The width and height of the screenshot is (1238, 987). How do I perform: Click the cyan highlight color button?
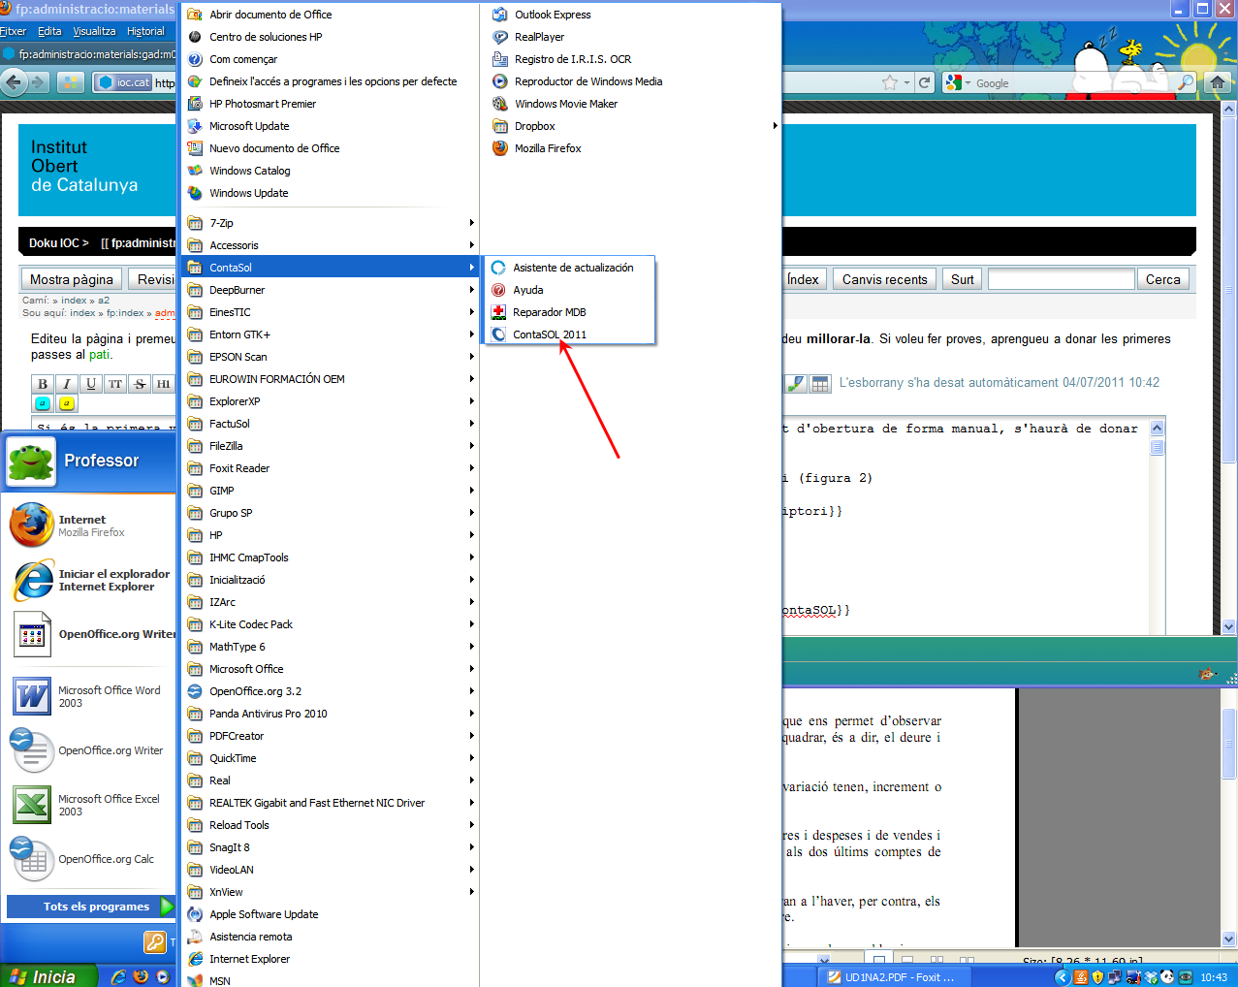43,403
